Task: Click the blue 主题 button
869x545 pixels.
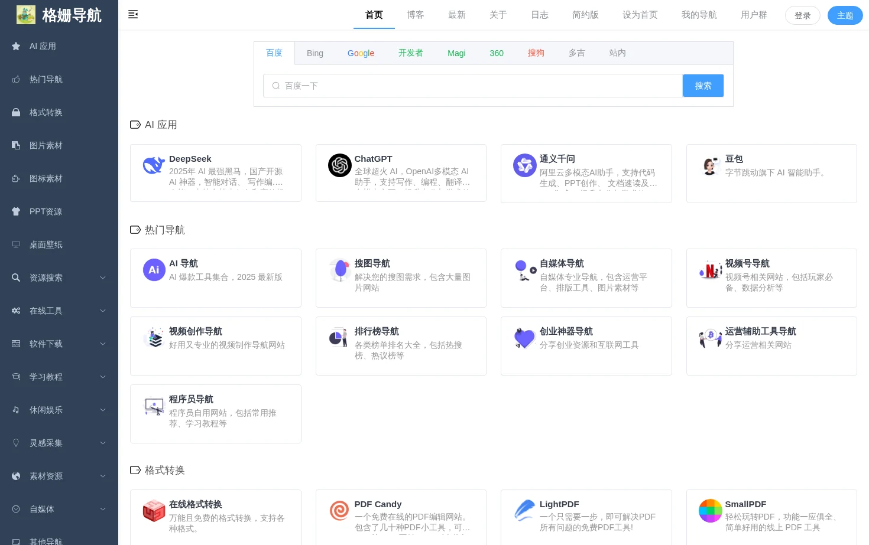Action: pyautogui.click(x=845, y=15)
